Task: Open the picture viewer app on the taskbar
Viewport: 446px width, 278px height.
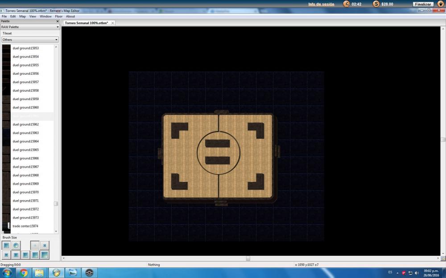Action: click(x=73, y=273)
